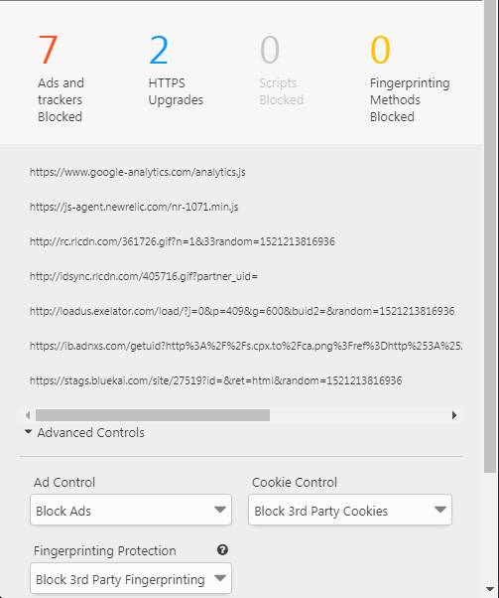499x598 pixels.
Task: Click the left arrow of horizontal scrollbar
Action: pos(28,415)
